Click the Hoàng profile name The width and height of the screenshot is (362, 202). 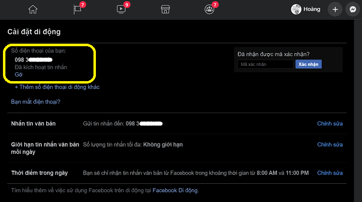[312, 9]
